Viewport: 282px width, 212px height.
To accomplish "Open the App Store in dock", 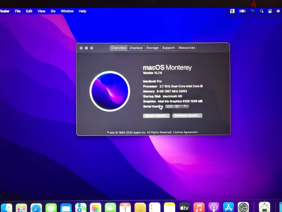I will [228, 208].
